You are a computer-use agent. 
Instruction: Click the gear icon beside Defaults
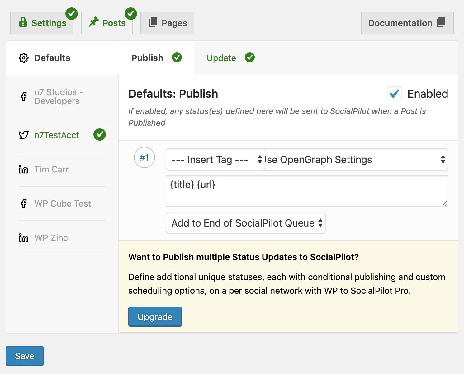24,58
